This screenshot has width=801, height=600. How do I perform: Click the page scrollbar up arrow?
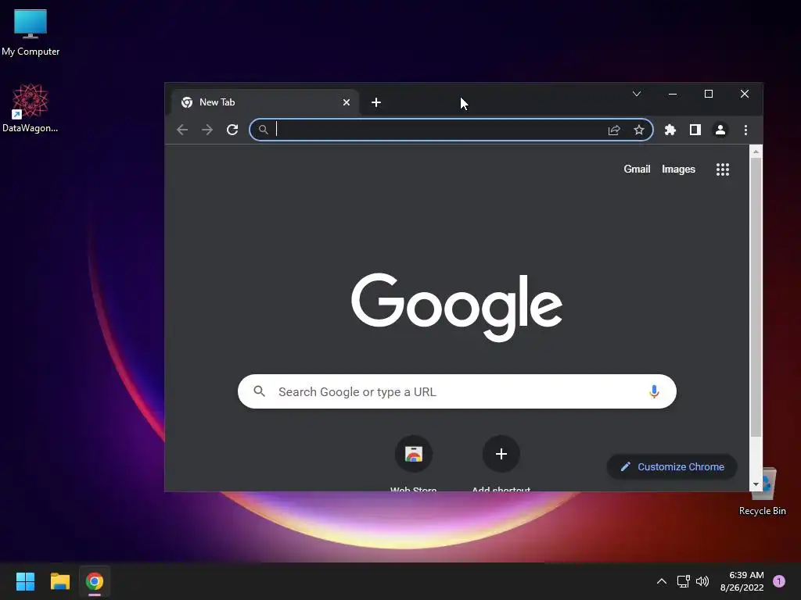click(x=756, y=152)
